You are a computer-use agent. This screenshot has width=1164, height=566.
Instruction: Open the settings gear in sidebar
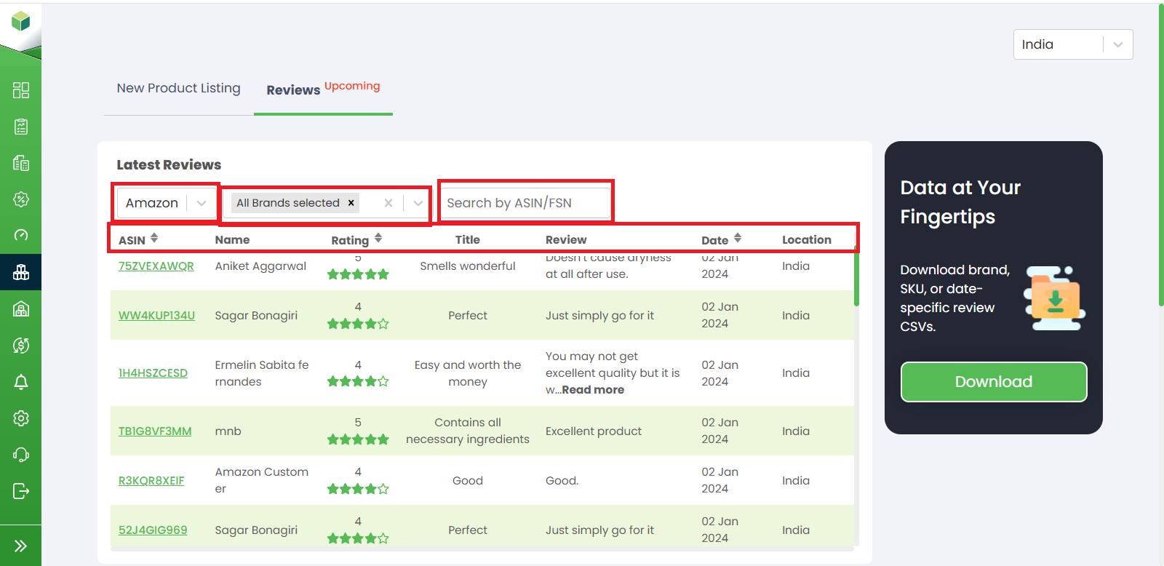pyautogui.click(x=21, y=418)
